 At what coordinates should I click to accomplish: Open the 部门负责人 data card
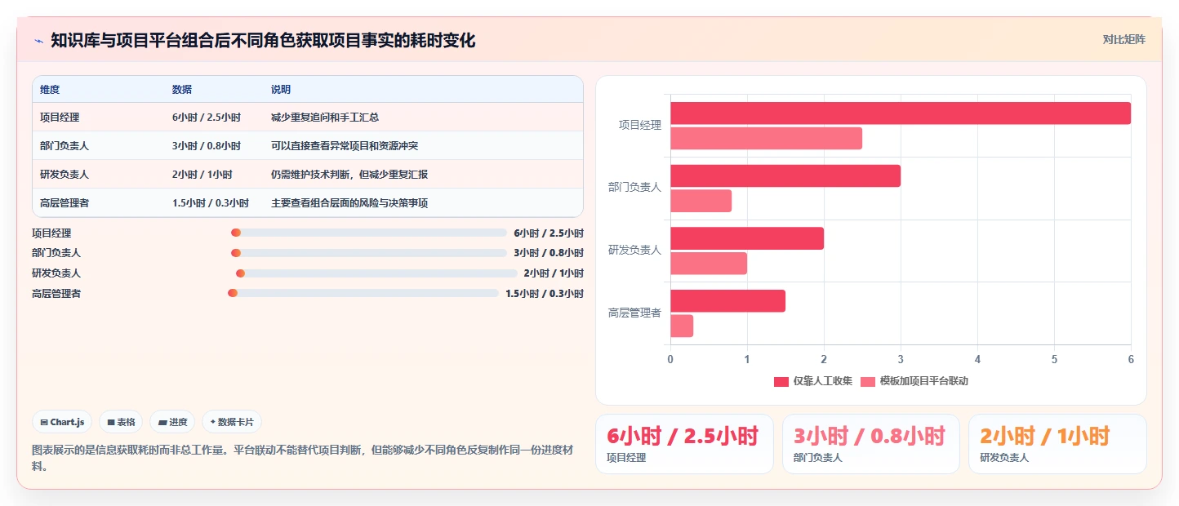(x=870, y=444)
